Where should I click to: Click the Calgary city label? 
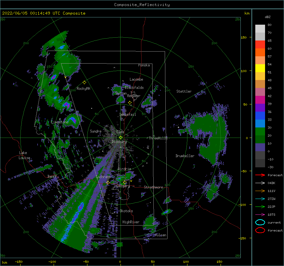point(123,186)
